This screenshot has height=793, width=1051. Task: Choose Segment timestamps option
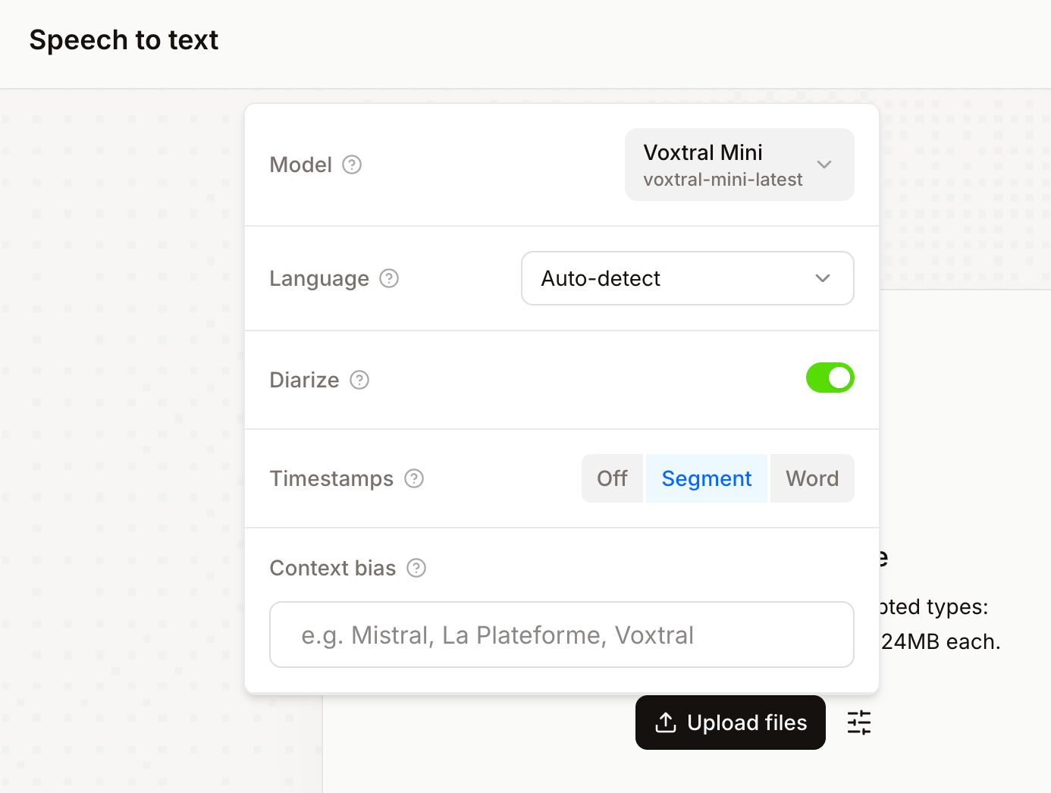point(706,478)
